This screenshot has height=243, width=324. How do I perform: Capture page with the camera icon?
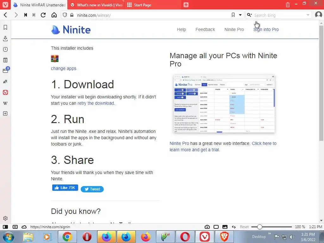(207, 227)
